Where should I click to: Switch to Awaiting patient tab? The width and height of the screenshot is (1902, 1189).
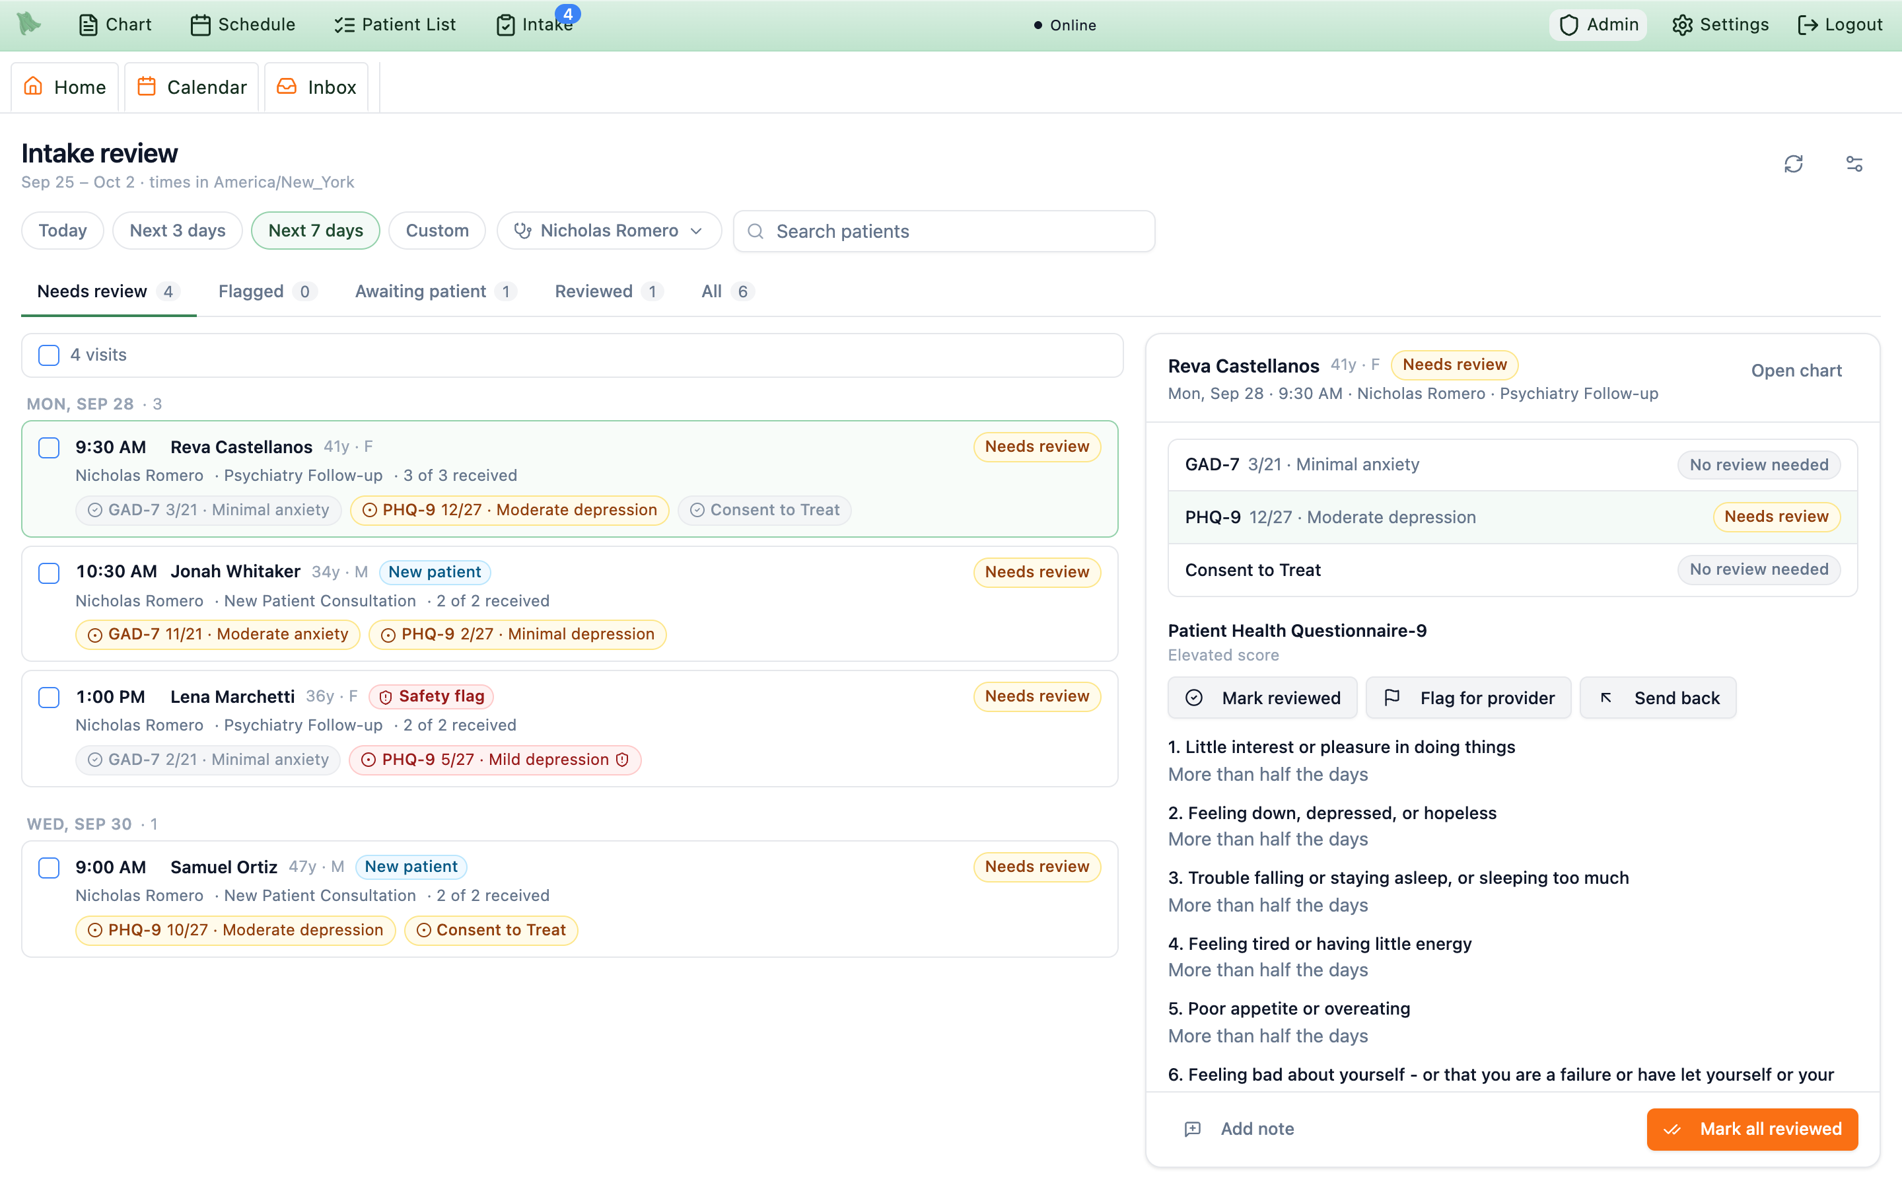tap(435, 291)
